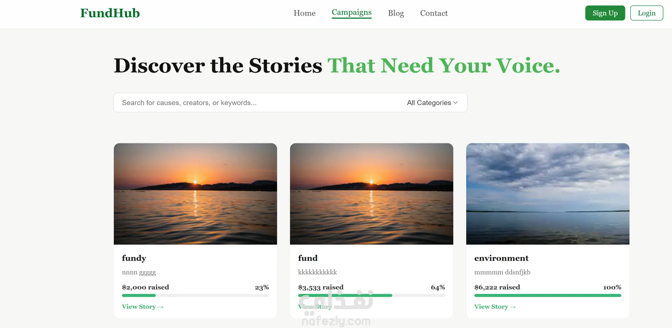Click the FundHub logo
Screen dimensions: 672x328
tap(110, 13)
